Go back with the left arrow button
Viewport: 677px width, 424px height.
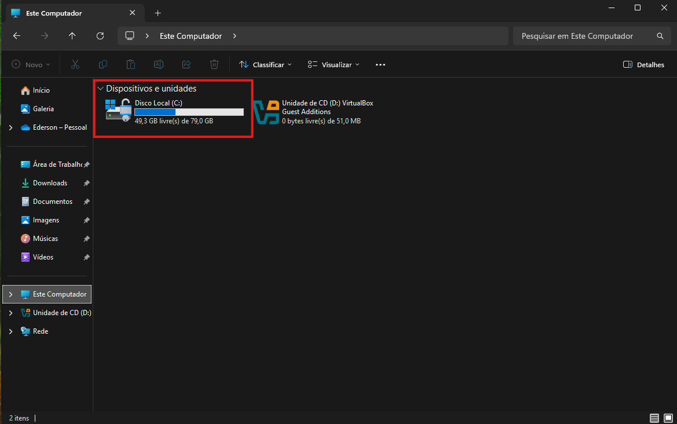pyautogui.click(x=17, y=36)
